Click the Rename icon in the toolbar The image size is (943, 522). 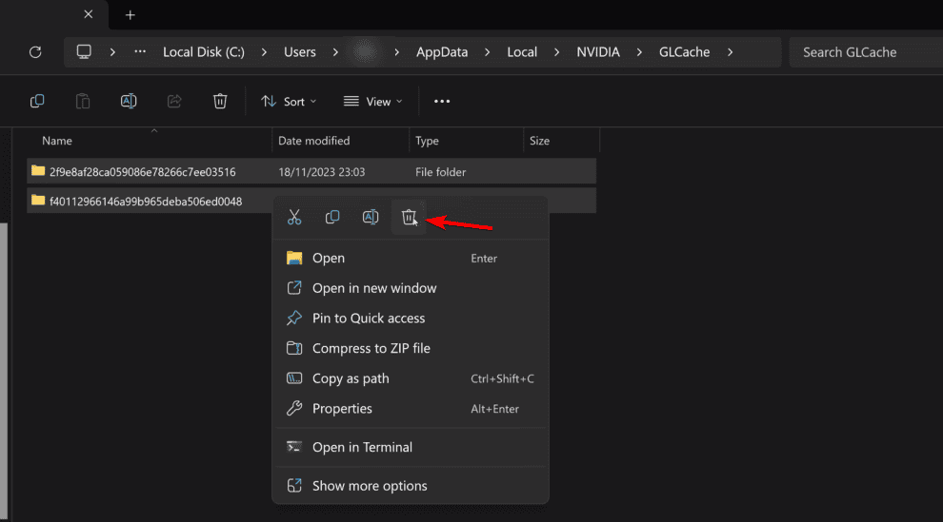click(x=129, y=101)
